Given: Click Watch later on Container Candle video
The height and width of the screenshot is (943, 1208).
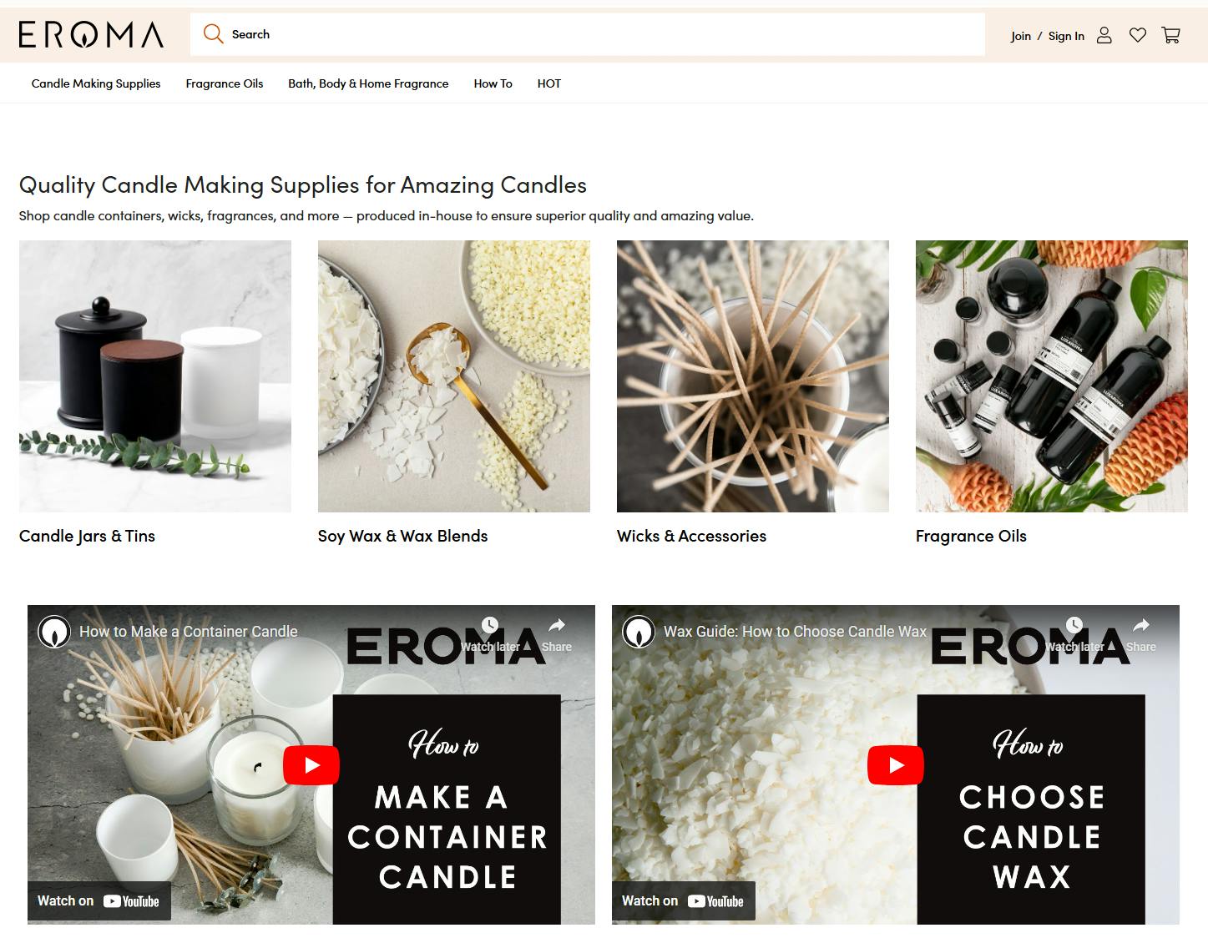Looking at the screenshot, I should click(490, 635).
